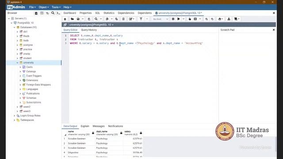Click the Commit transaction icon

207,19
